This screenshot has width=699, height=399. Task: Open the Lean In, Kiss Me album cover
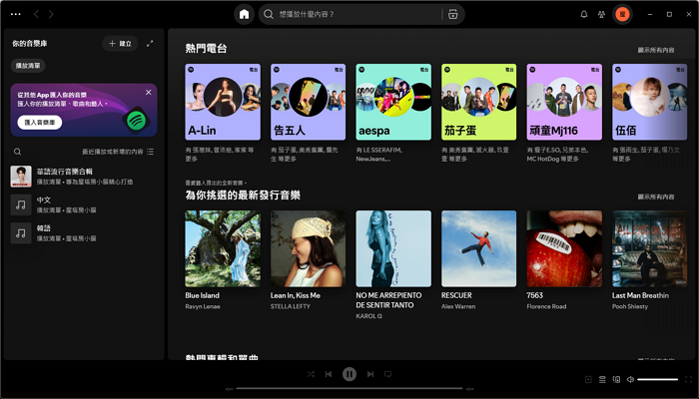(308, 248)
